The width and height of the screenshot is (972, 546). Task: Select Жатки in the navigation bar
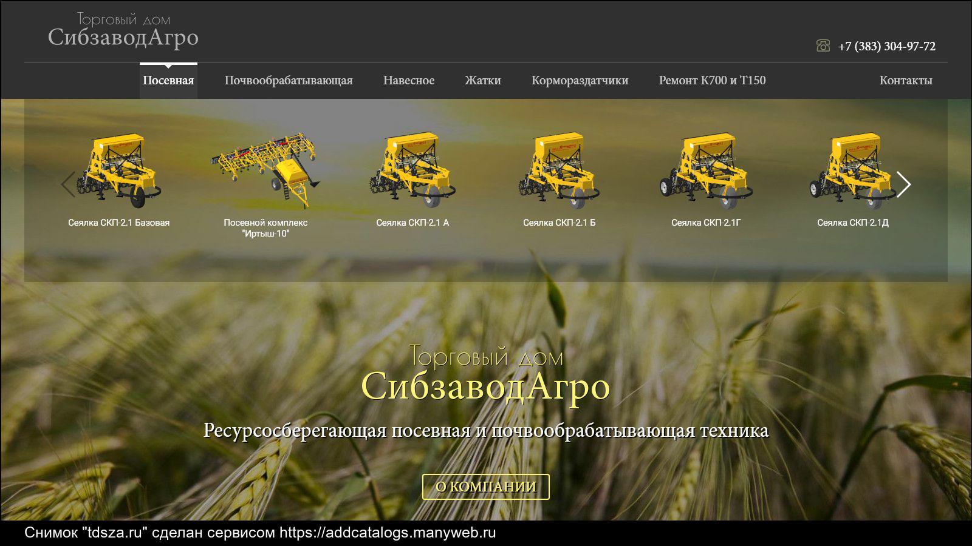click(x=483, y=81)
